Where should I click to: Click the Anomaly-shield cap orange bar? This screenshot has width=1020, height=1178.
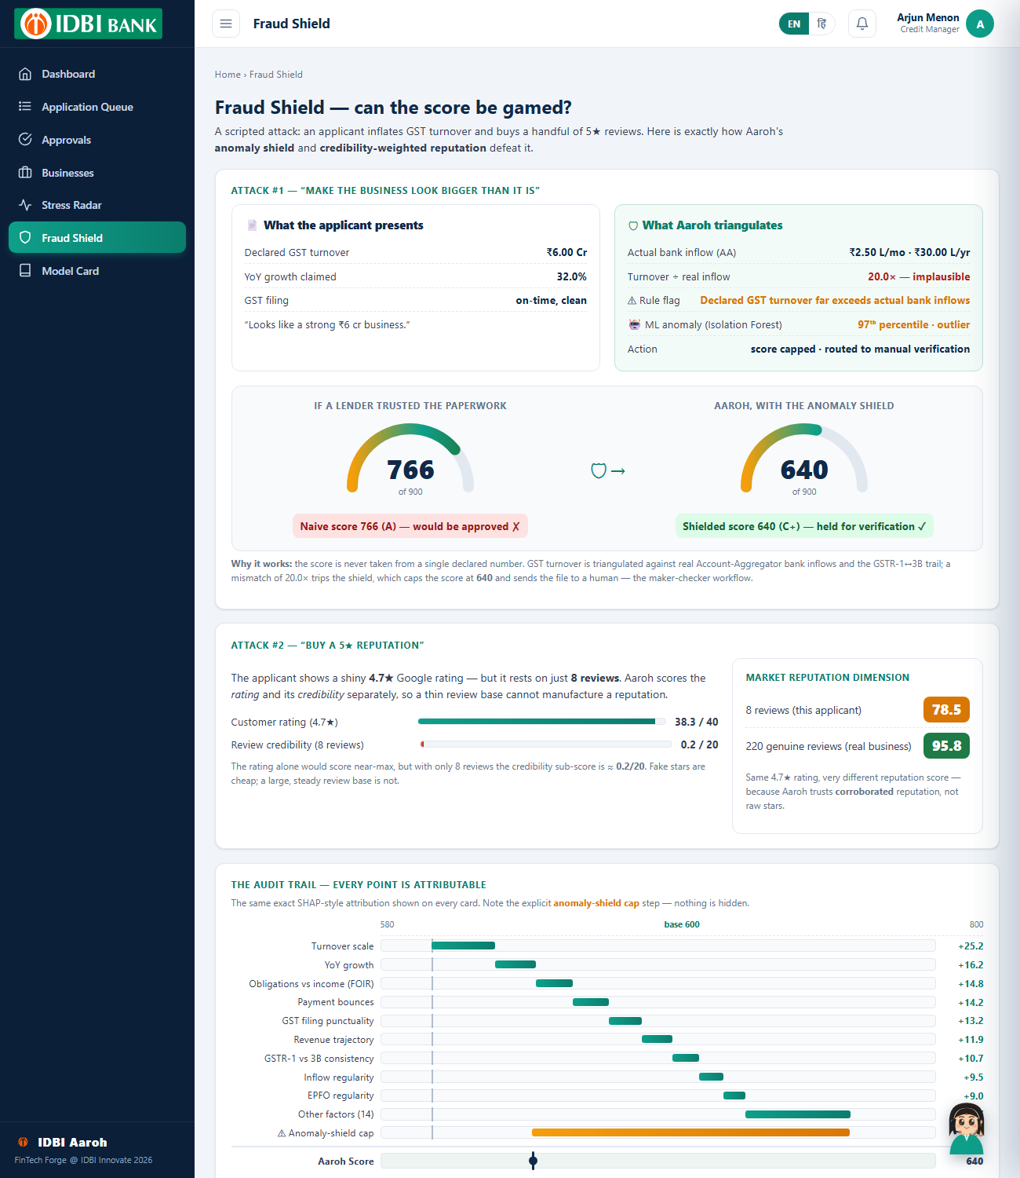point(690,1132)
